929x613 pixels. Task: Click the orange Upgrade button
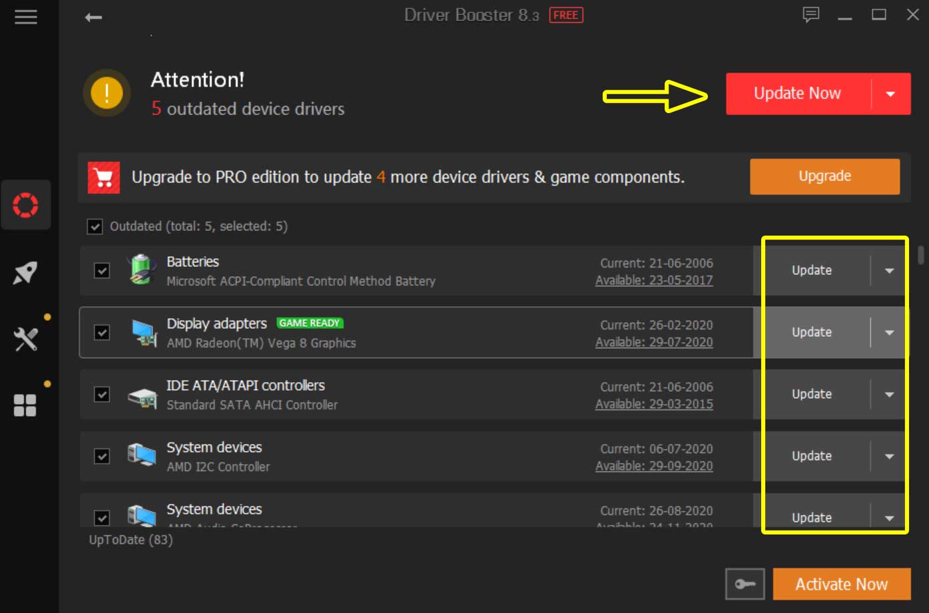pos(824,176)
